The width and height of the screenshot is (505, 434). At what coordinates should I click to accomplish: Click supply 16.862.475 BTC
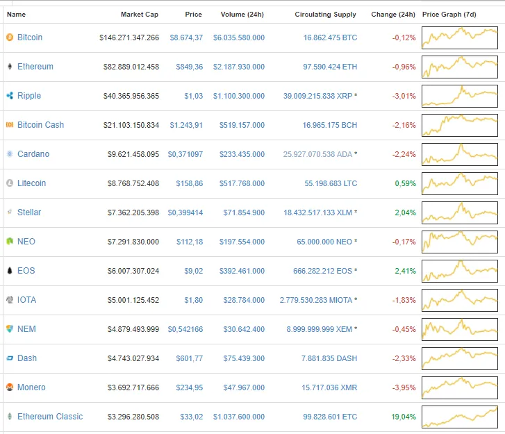[330, 37]
